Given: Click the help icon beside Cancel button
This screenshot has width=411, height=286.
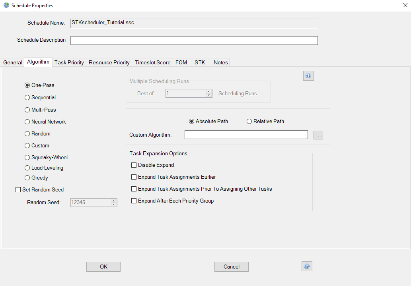Looking at the screenshot, I should (307, 267).
